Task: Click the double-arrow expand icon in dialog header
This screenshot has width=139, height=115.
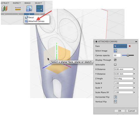Action: [136, 42]
